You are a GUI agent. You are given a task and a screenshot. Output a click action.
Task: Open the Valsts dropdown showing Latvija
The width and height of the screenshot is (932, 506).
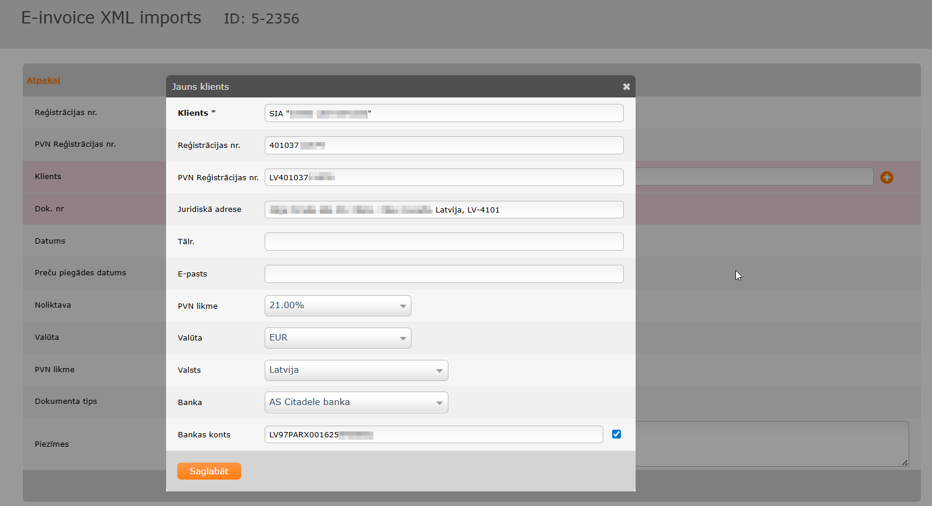click(356, 370)
